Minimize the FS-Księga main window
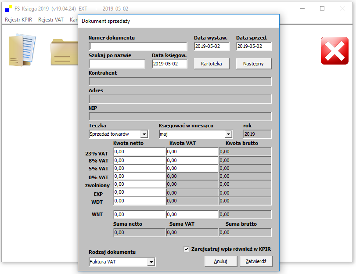The width and height of the screenshot is (356, 274). click(302, 9)
